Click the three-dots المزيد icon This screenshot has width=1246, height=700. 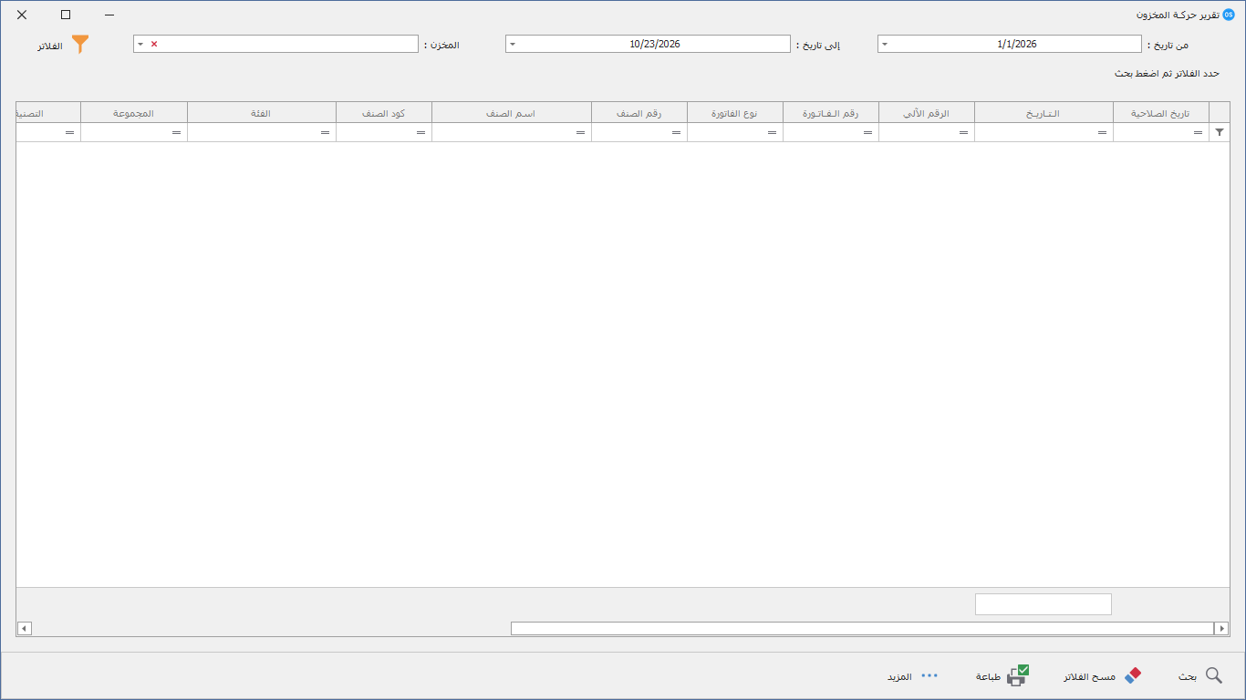[929, 675]
